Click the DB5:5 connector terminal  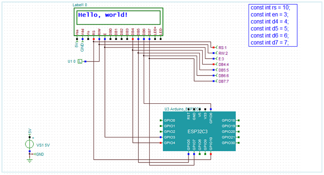click(214, 70)
